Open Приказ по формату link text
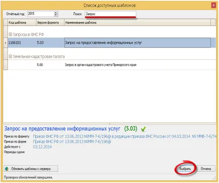This screenshot has width=219, height=183. [x=125, y=136]
